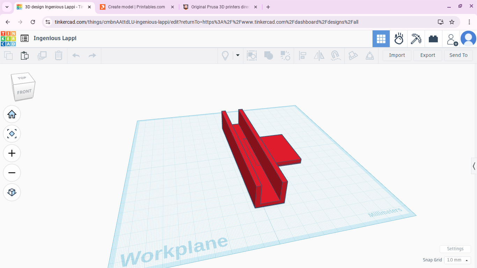Screen dimensions: 477x268
Task: Switch to Create model Printables.com tab
Action: click(137, 7)
